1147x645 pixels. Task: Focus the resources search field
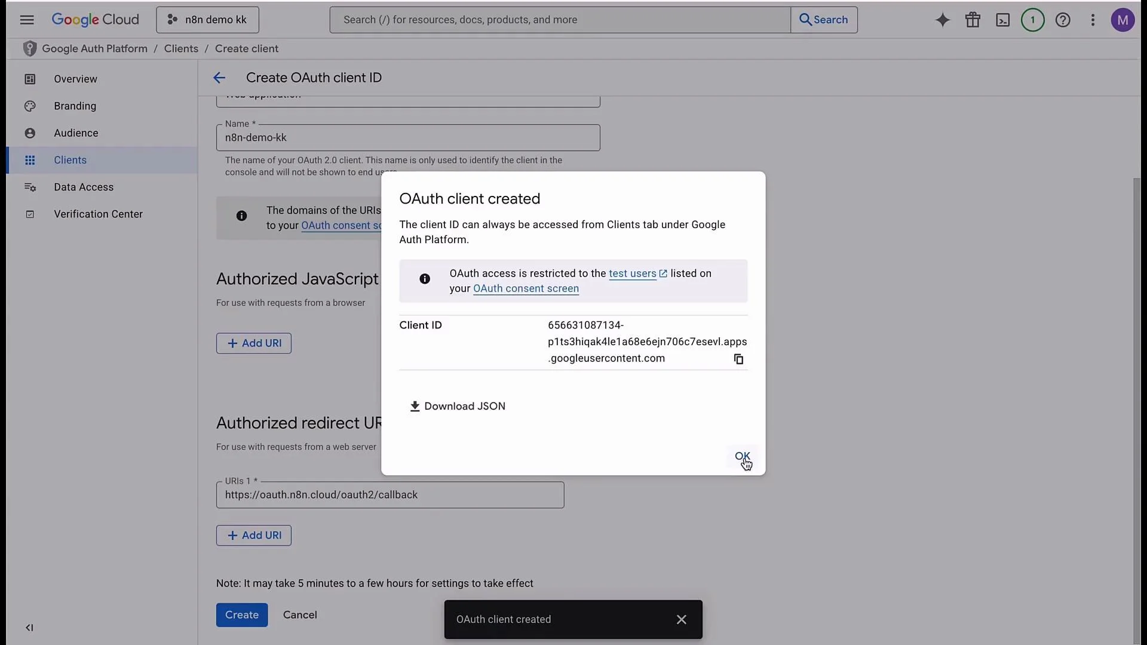click(x=560, y=20)
